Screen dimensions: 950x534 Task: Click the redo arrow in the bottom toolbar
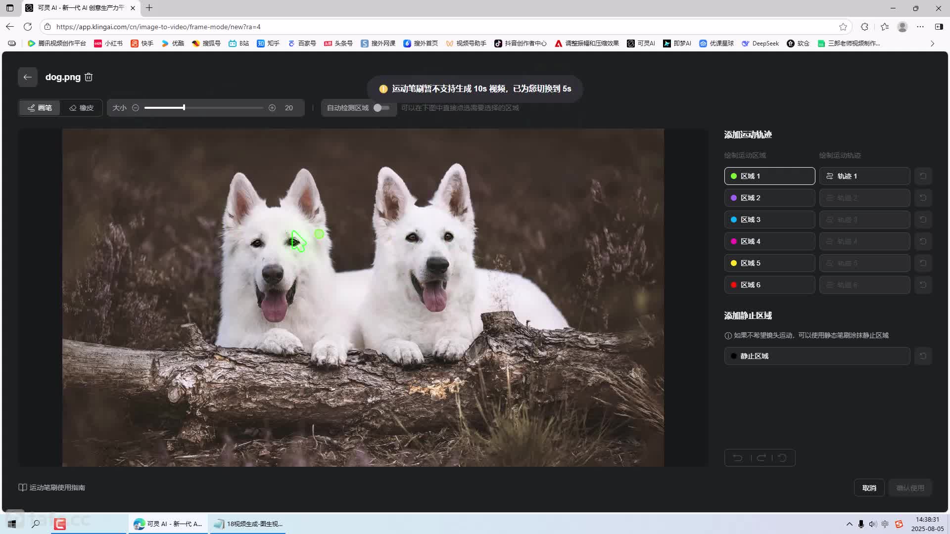[761, 458]
